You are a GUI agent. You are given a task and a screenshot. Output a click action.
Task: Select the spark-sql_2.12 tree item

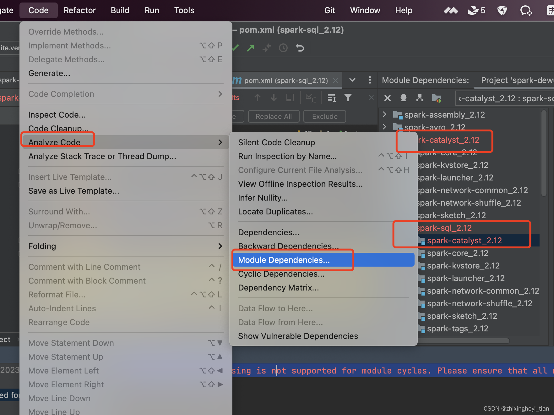pyautogui.click(x=444, y=228)
